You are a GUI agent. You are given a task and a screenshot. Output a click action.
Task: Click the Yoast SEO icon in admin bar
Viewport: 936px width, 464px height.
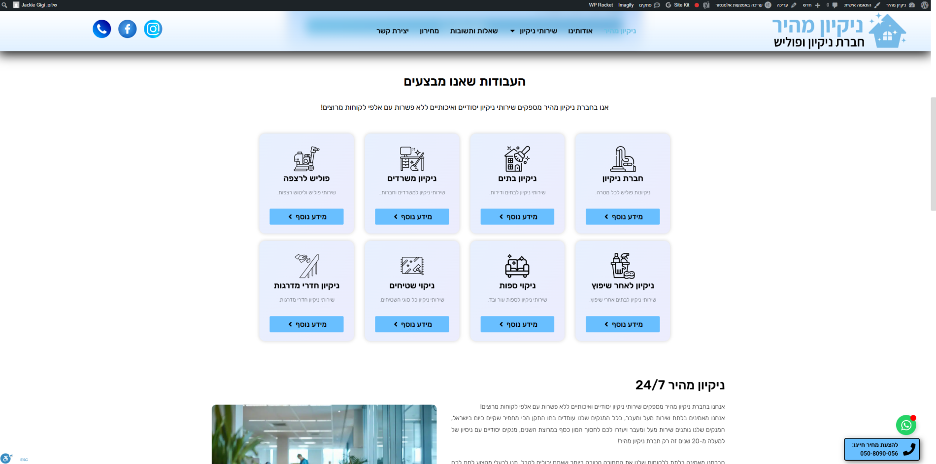coord(706,5)
